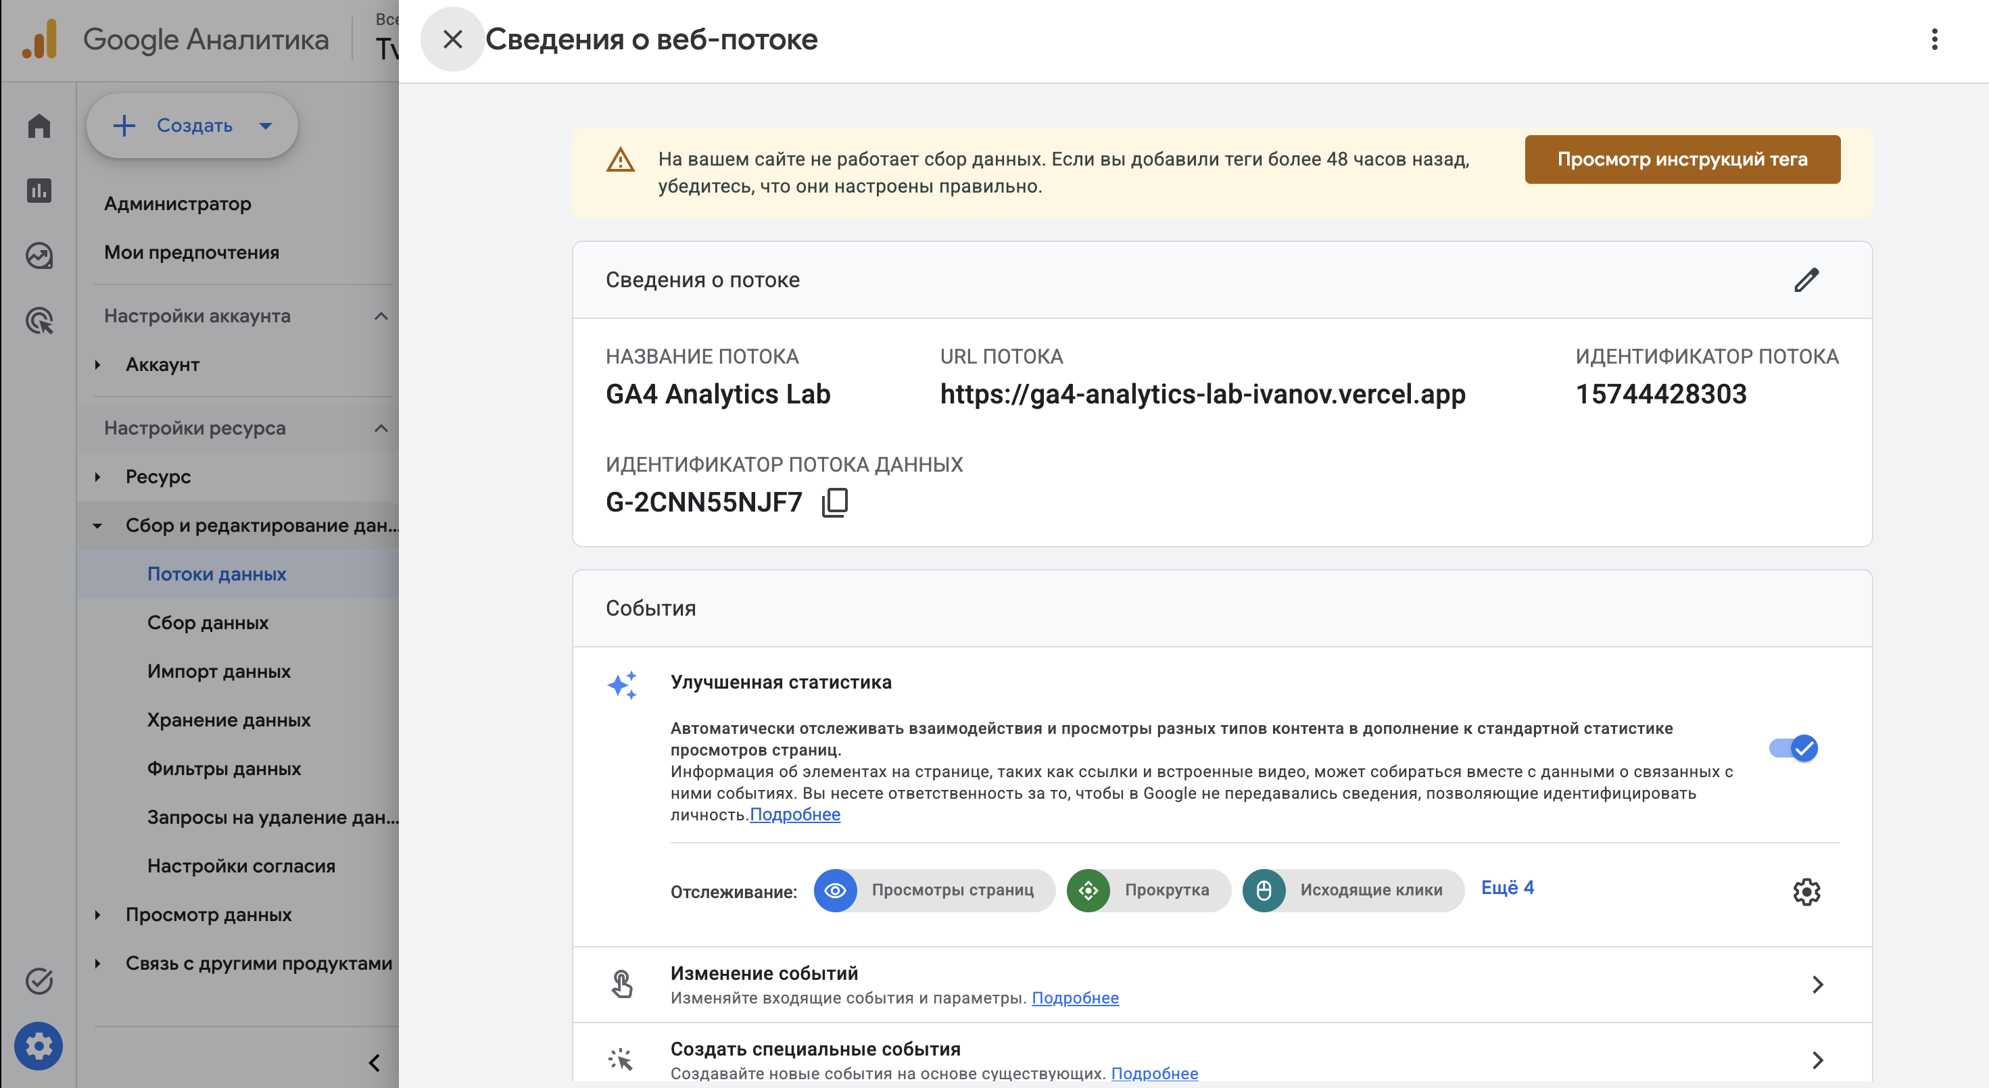
Task: Open the three-dot more options menu
Action: (1934, 39)
